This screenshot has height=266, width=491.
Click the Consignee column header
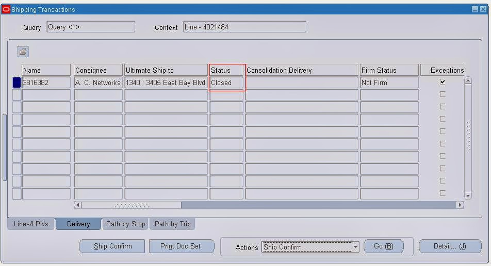point(99,70)
